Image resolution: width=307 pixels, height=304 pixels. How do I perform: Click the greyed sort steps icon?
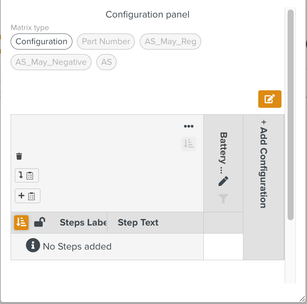click(189, 144)
